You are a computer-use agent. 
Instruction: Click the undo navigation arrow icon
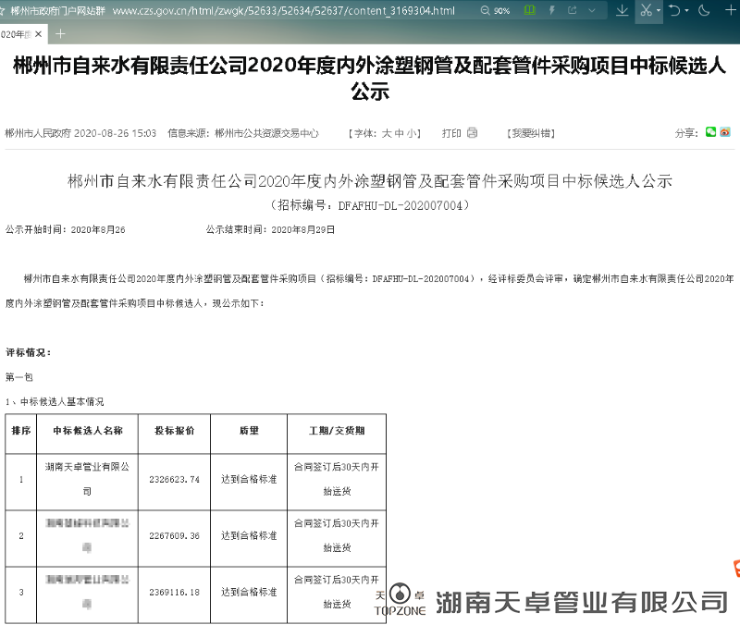pos(674,11)
